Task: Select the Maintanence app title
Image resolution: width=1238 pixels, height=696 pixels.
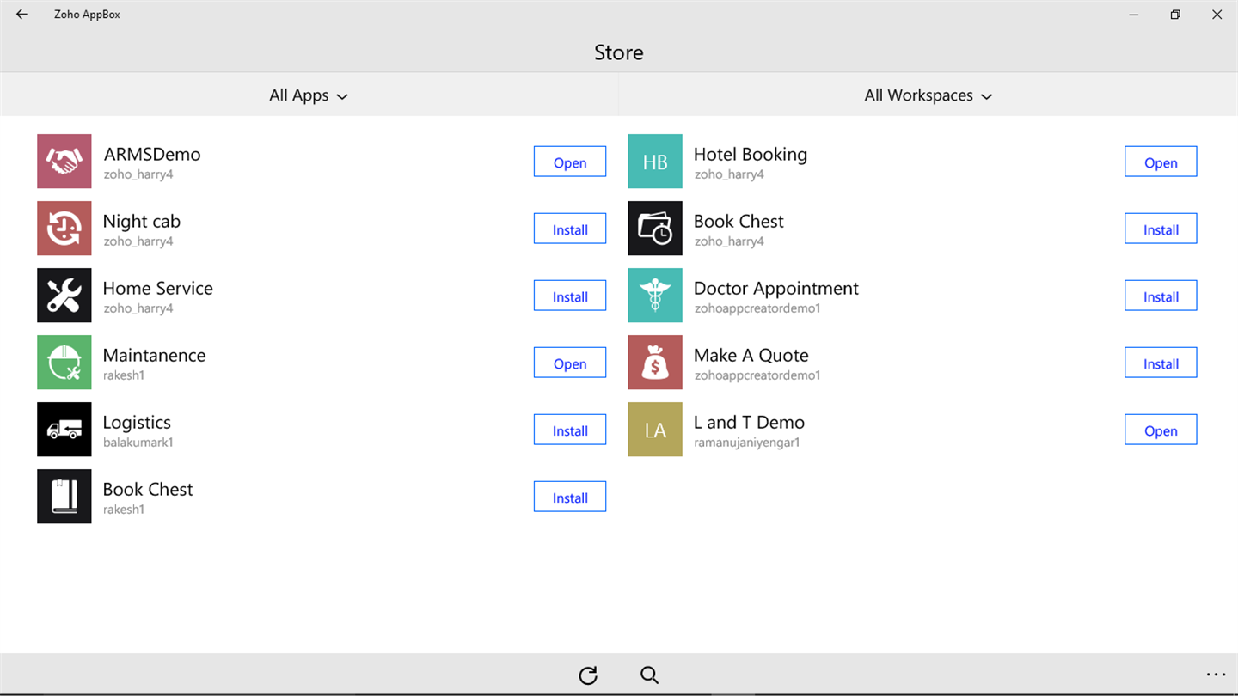Action: [155, 356]
